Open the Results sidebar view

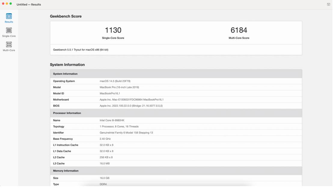click(9, 18)
